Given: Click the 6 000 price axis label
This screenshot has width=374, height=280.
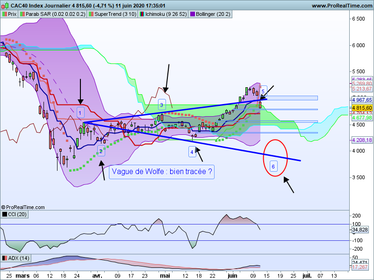Looking at the screenshot, I should click(359, 45).
